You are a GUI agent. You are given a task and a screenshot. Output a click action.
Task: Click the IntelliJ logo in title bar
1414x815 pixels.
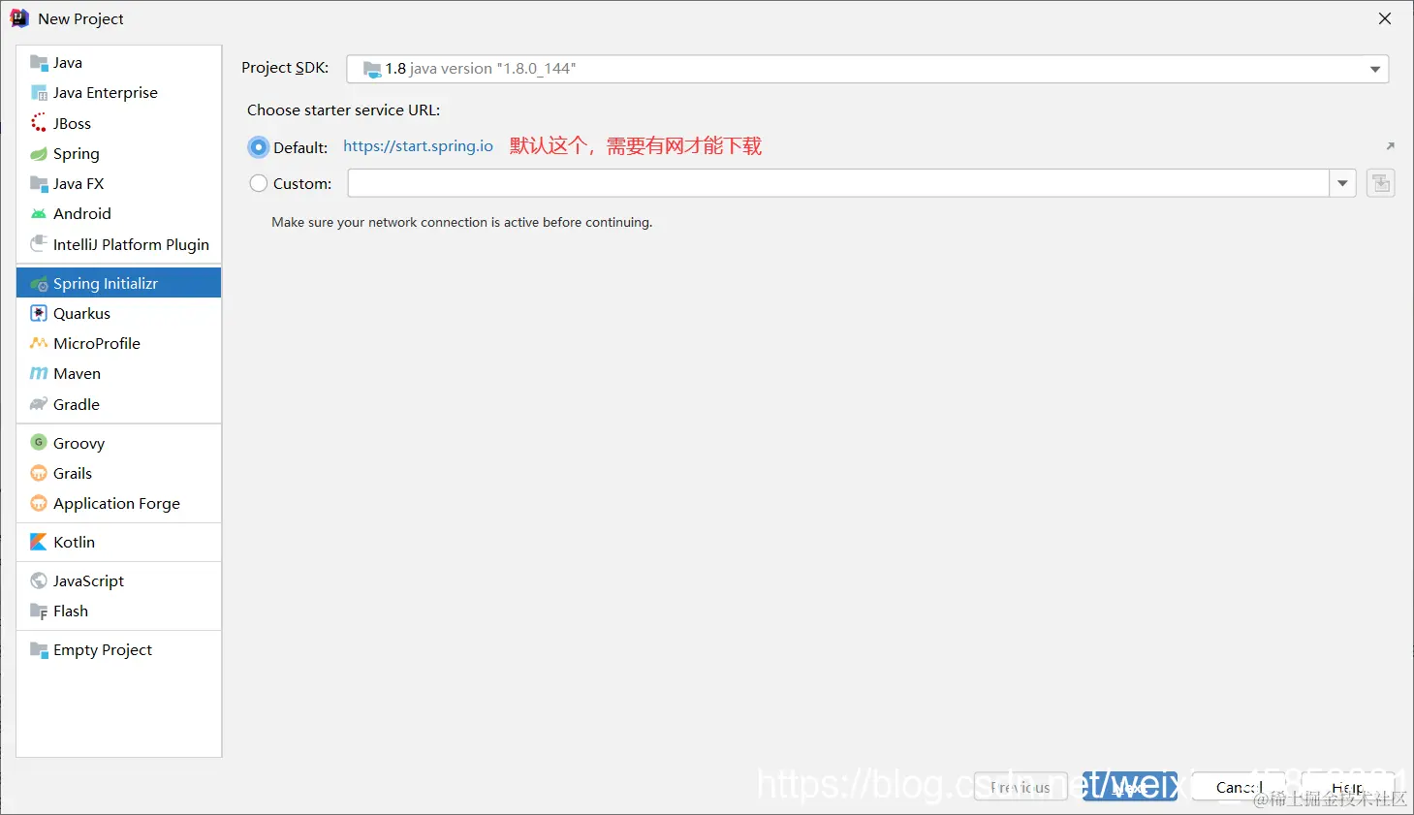tap(18, 18)
